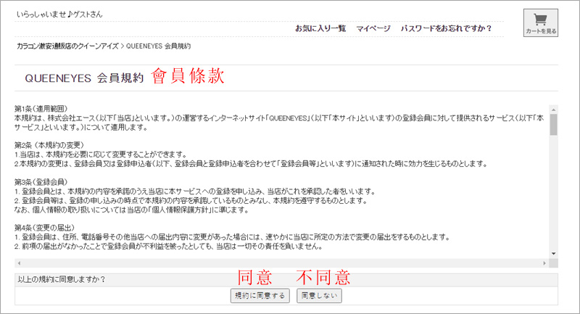Click the vertical scrollbar thumb in terms box
The image size is (580, 314).
click(553, 124)
